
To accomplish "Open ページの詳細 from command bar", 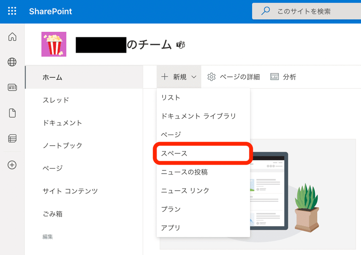I will 233,77.
